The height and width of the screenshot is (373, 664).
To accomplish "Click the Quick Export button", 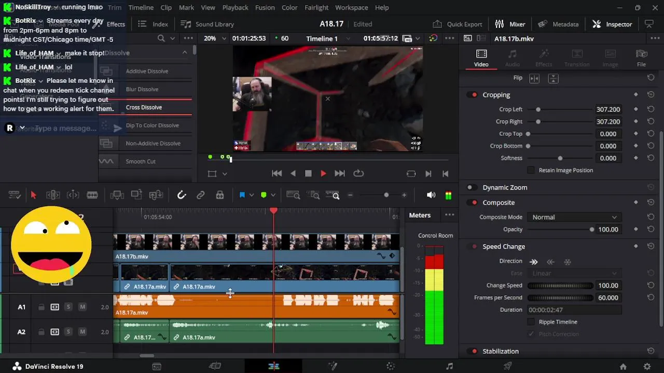I will [457, 24].
